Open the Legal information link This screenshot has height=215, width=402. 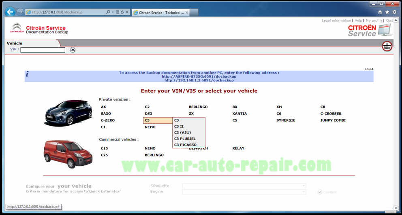click(x=336, y=21)
